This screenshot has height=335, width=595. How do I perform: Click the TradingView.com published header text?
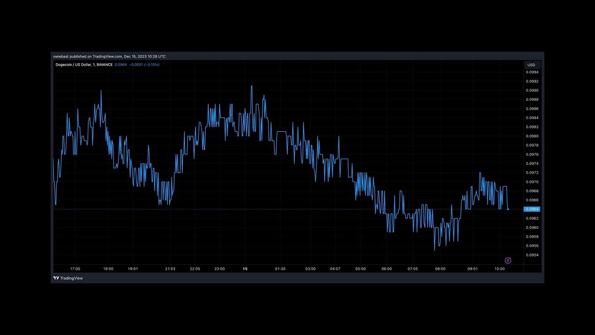click(x=109, y=56)
